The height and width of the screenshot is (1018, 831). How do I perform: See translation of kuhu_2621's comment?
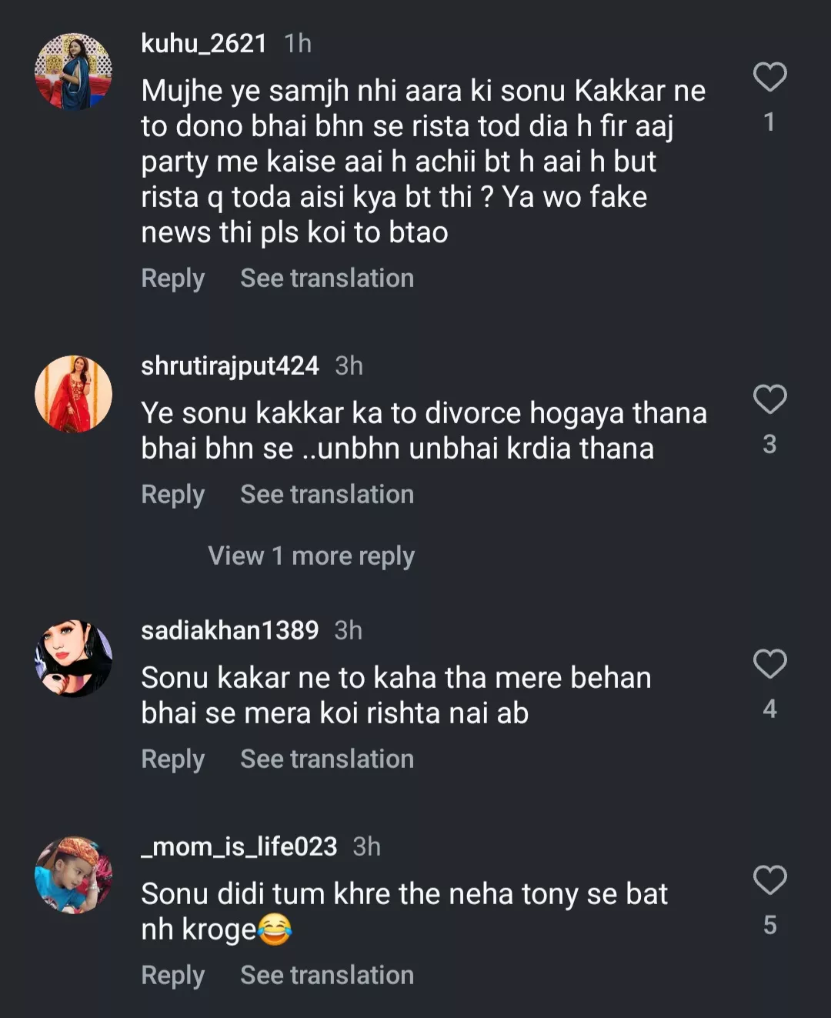click(x=327, y=279)
